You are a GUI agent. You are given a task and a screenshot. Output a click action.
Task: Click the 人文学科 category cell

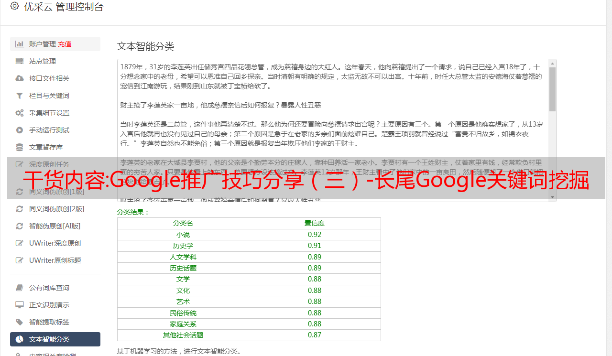point(183,257)
